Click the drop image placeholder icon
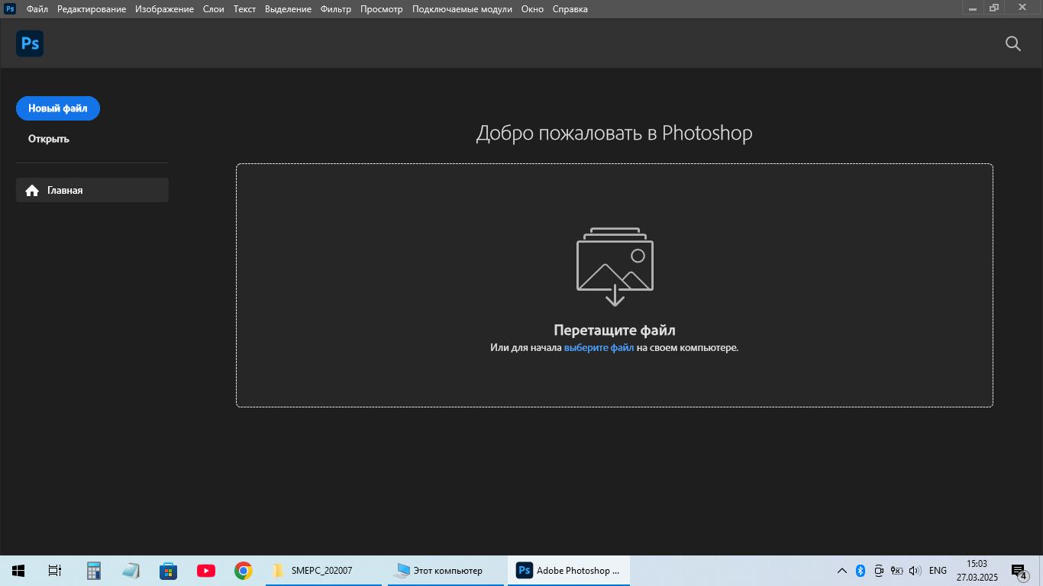The image size is (1043, 586). pos(615,266)
